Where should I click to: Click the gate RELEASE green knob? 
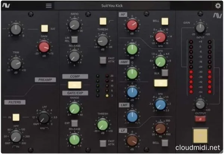(x=74, y=139)
